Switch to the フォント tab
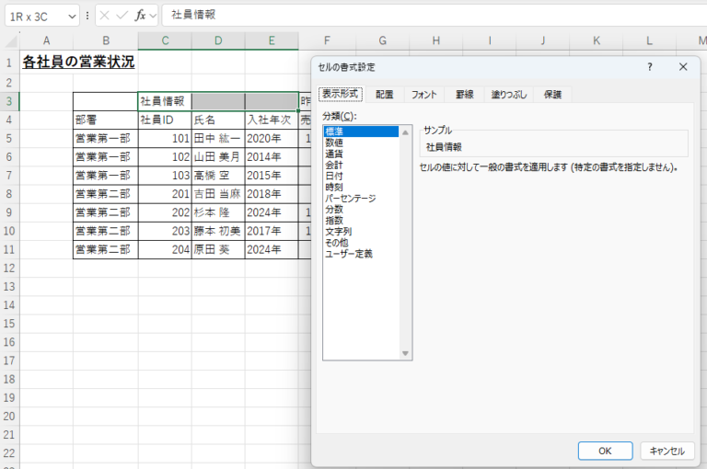Screen dimensions: 707x469 pyautogui.click(x=423, y=94)
